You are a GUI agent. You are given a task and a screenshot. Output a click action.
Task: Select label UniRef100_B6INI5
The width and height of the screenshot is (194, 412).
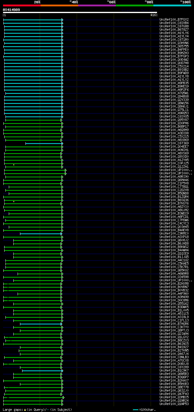(x=174, y=344)
